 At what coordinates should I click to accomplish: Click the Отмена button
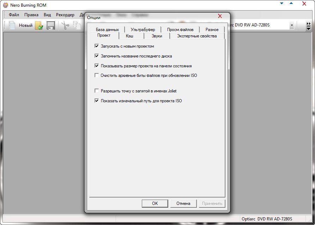[x=183, y=203]
